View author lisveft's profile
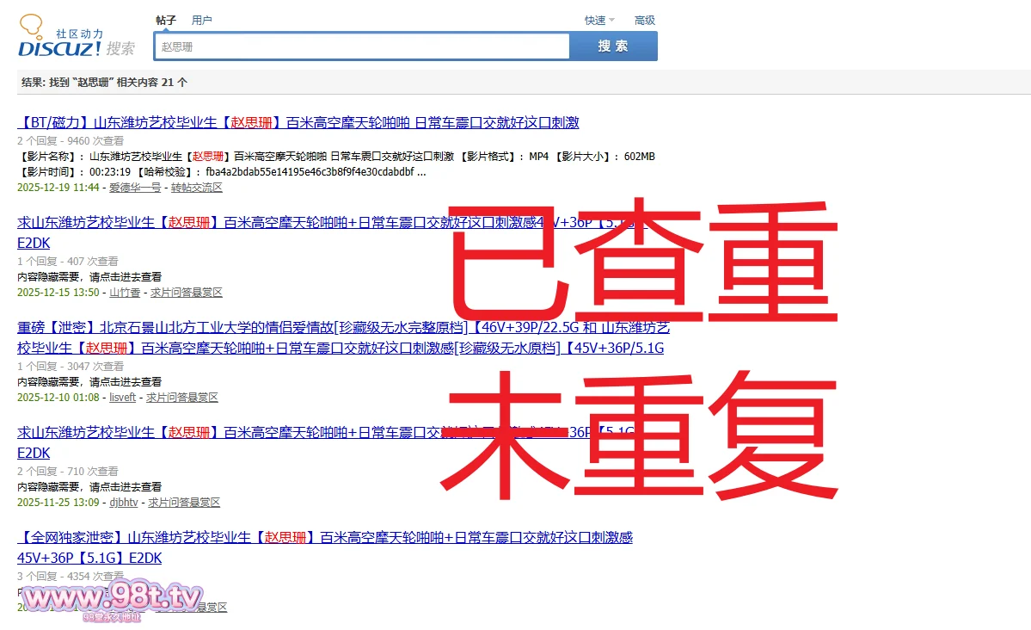Screen dimensions: 1031x630 (x=122, y=398)
